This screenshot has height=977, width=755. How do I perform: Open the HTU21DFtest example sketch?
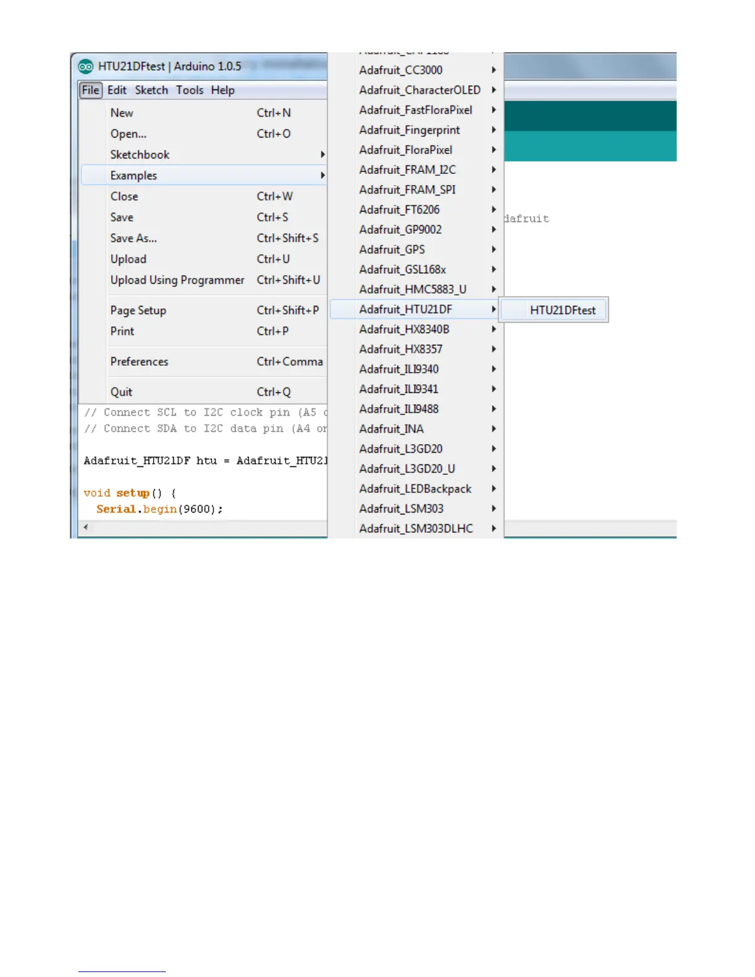pyautogui.click(x=555, y=310)
